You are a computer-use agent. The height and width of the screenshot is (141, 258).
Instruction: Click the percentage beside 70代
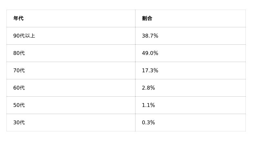pyautogui.click(x=150, y=71)
